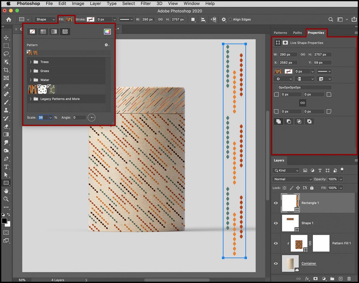The image size is (359, 283).
Task: Click the Home icon in options bar
Action: [x=9, y=19]
